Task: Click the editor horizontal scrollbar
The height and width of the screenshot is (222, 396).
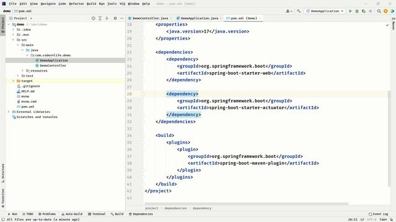Action: 246,203
